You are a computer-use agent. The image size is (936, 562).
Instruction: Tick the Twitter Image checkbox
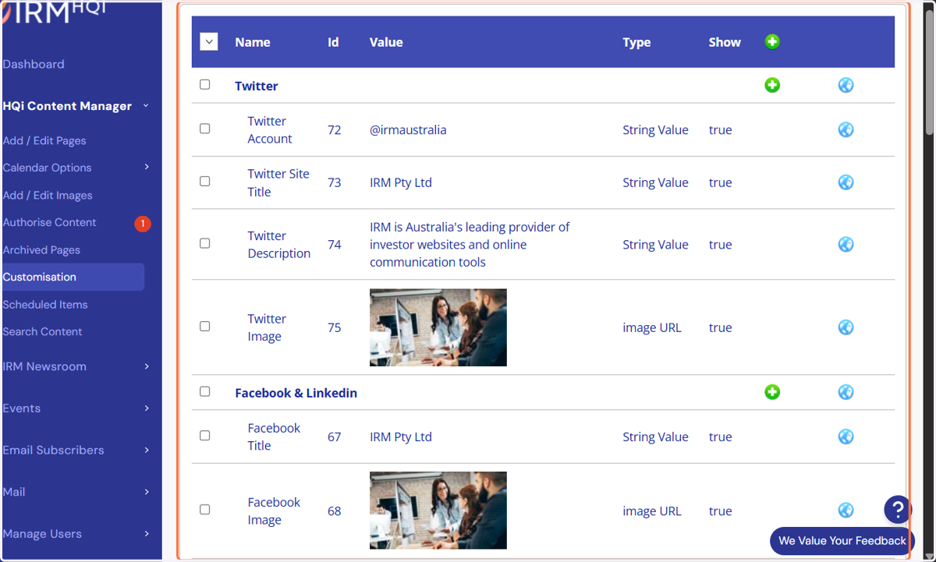205,327
